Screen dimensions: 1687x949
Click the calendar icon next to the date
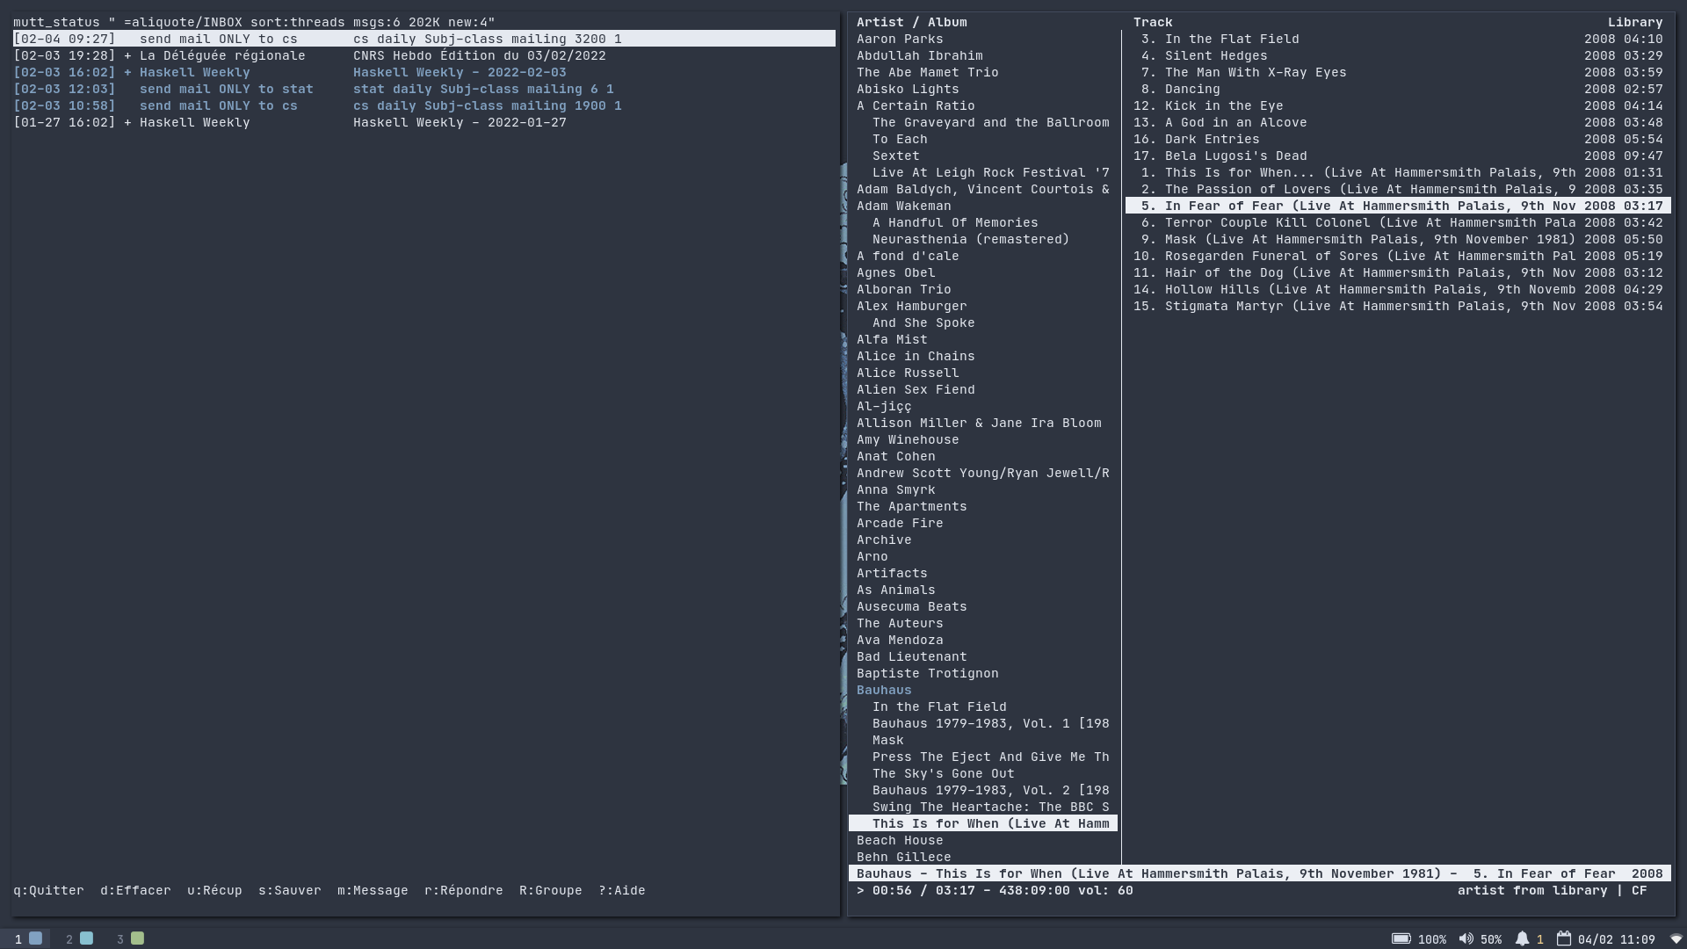1566,938
